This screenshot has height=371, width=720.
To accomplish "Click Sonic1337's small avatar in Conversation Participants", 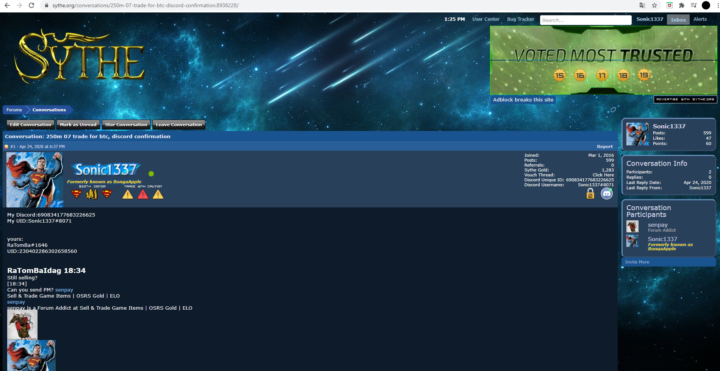I will [x=632, y=241].
